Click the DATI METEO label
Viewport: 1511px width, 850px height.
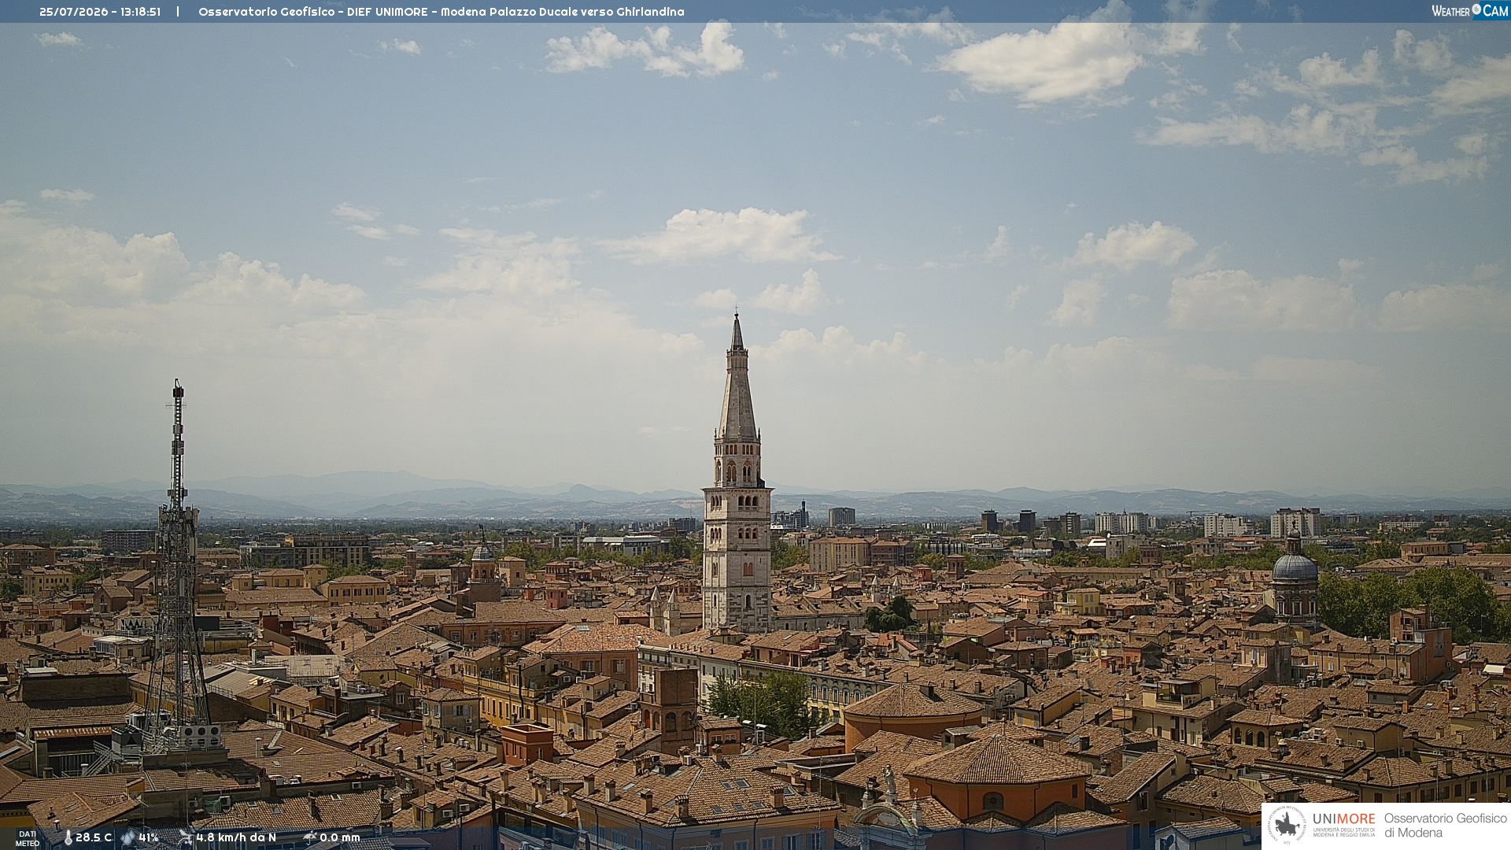tap(28, 839)
